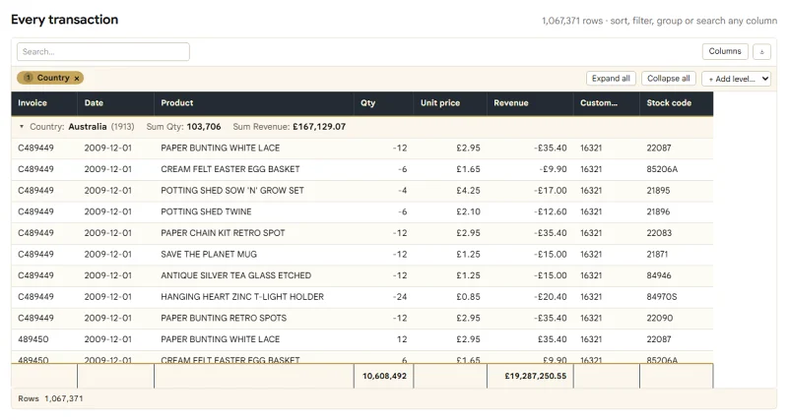The width and height of the screenshot is (788, 420).
Task: Sort by the Qty column header
Action: 383,103
